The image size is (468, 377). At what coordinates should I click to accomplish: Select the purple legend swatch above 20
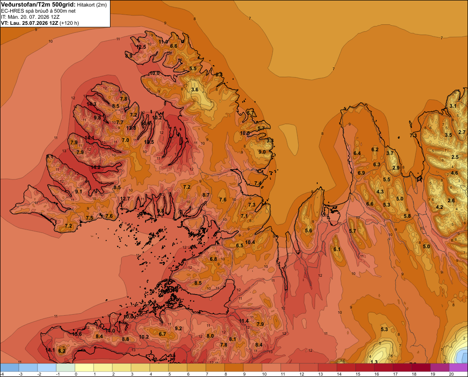point(459,368)
